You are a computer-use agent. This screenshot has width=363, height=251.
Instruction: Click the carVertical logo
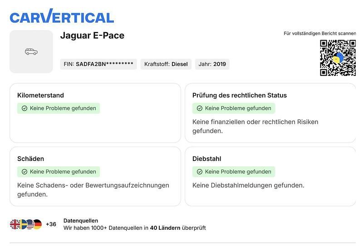coord(62,17)
